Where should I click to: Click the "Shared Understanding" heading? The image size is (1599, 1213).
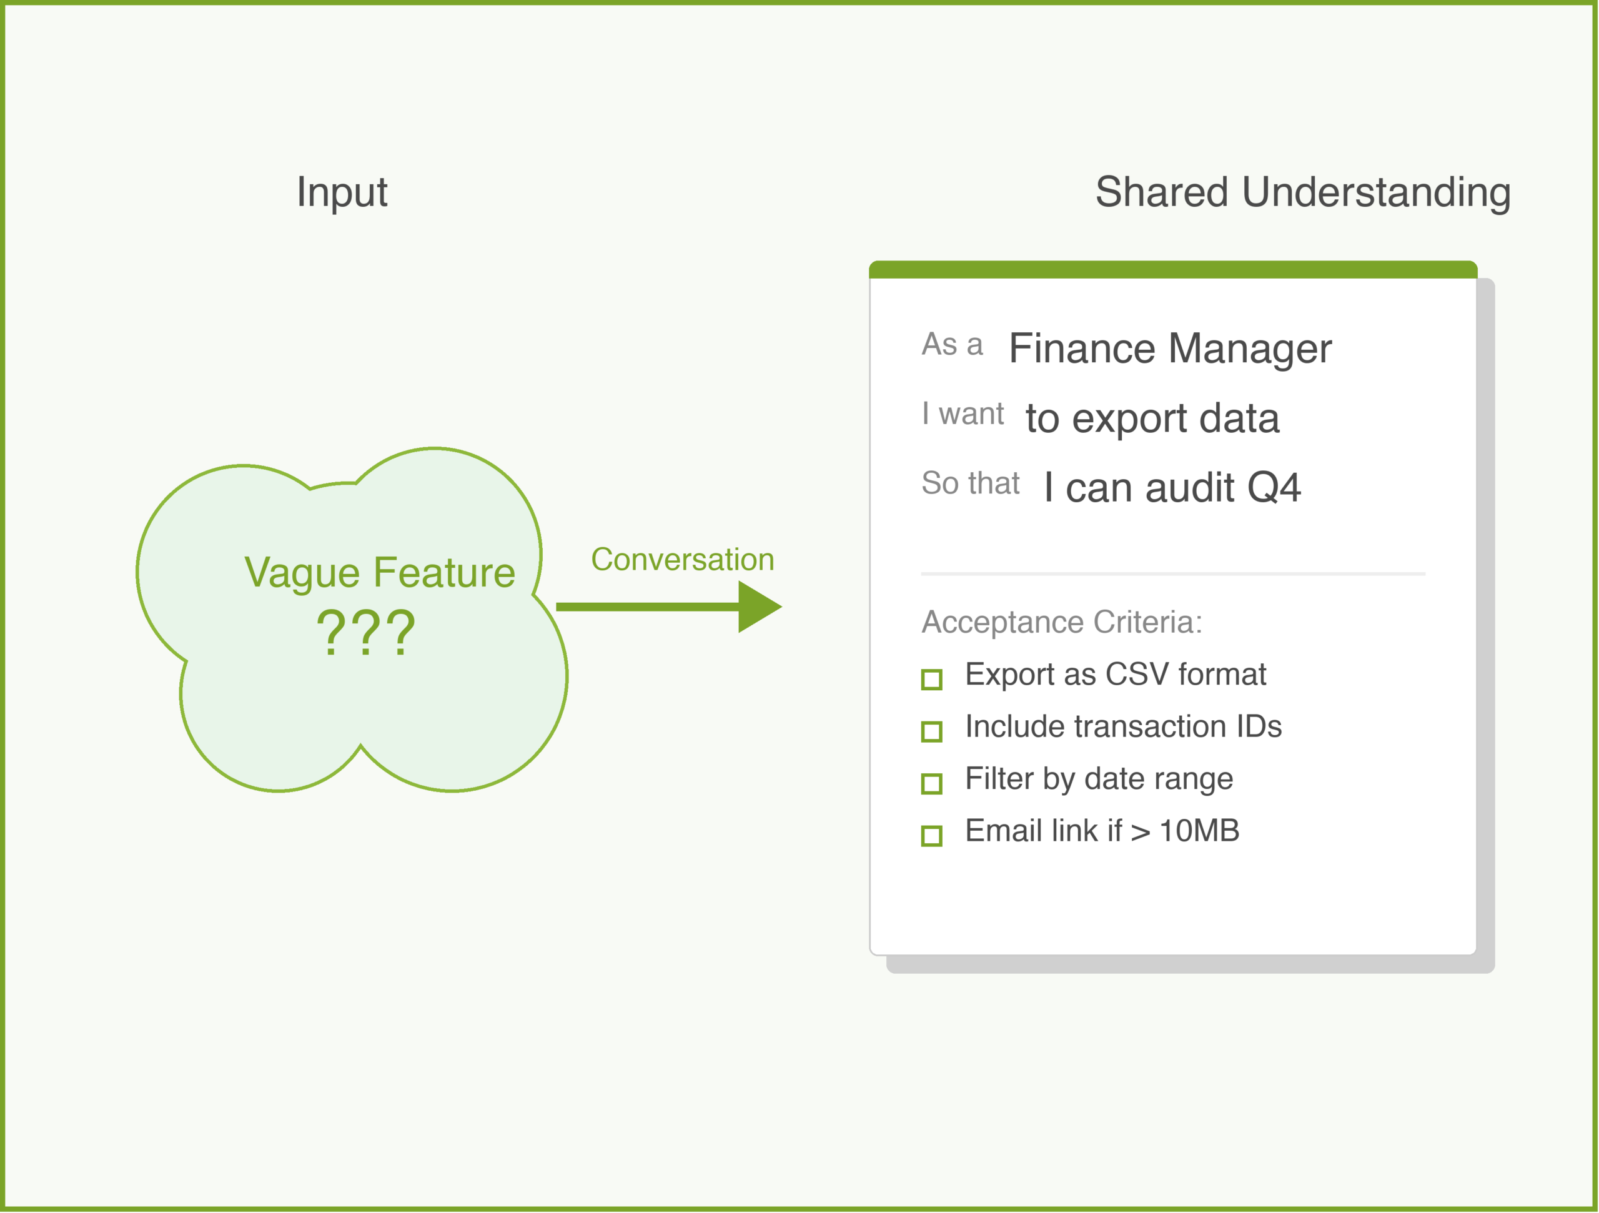[1302, 192]
